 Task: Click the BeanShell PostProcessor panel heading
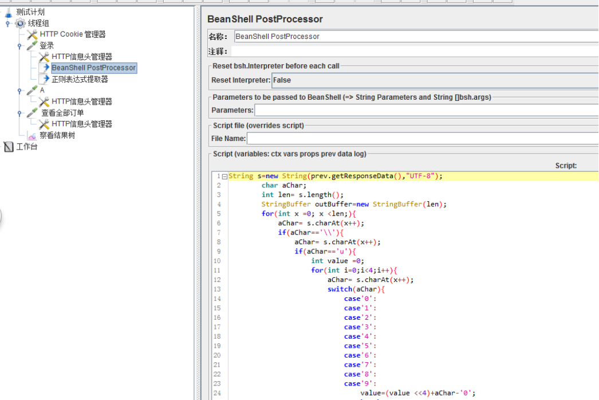point(265,19)
